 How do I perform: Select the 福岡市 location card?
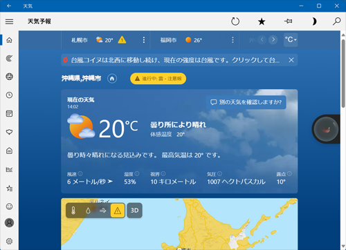194,40
